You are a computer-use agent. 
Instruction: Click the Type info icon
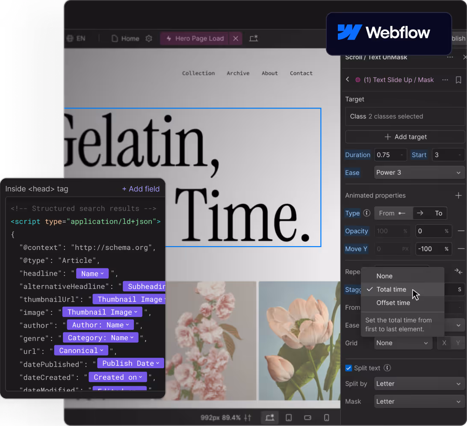pyautogui.click(x=367, y=213)
